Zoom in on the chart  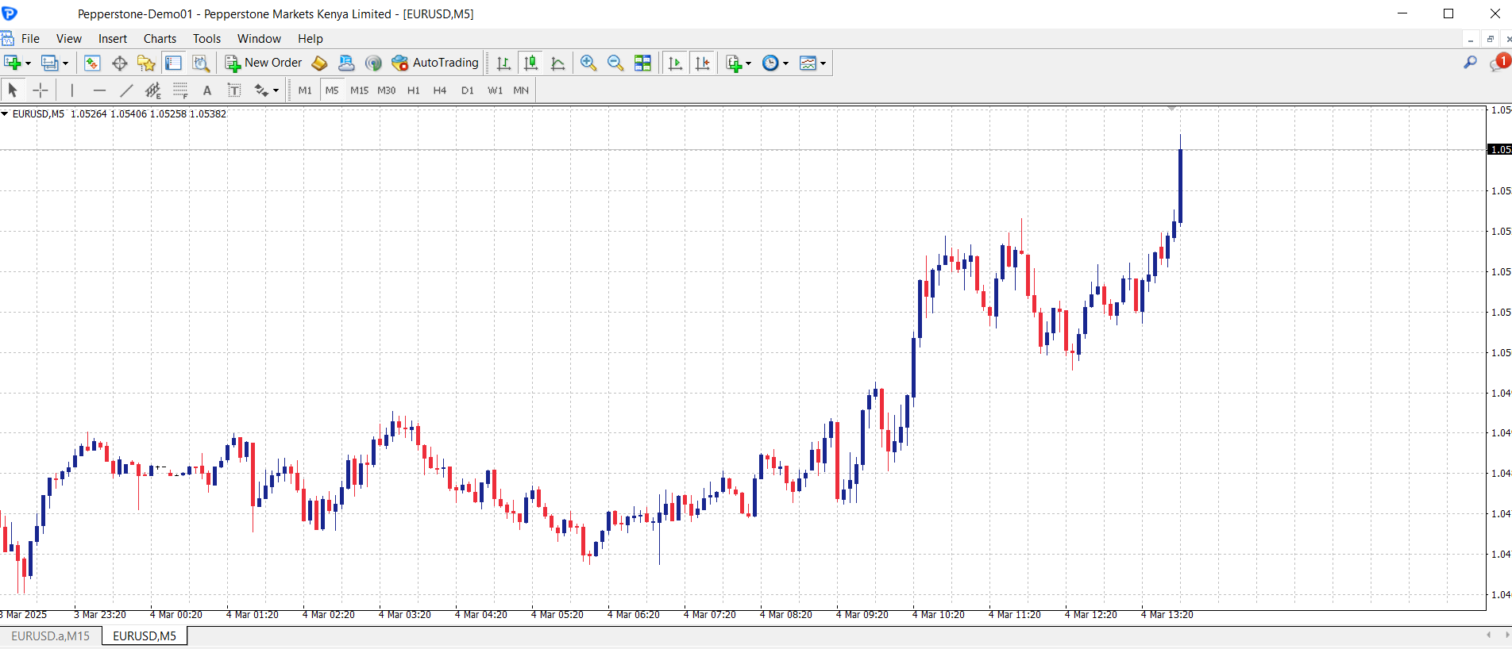(x=588, y=63)
